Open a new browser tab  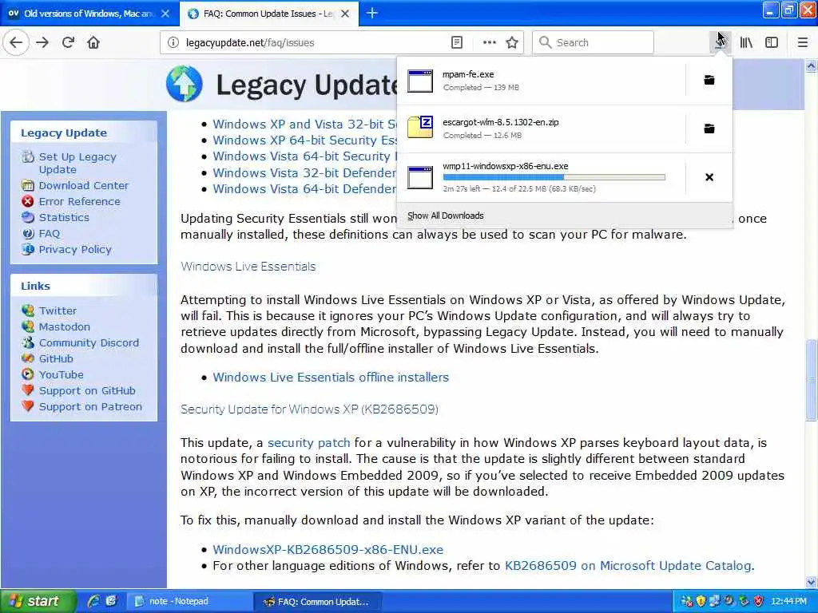click(372, 13)
